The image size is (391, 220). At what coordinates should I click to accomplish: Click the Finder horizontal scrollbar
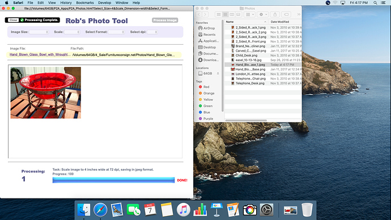coord(246,120)
